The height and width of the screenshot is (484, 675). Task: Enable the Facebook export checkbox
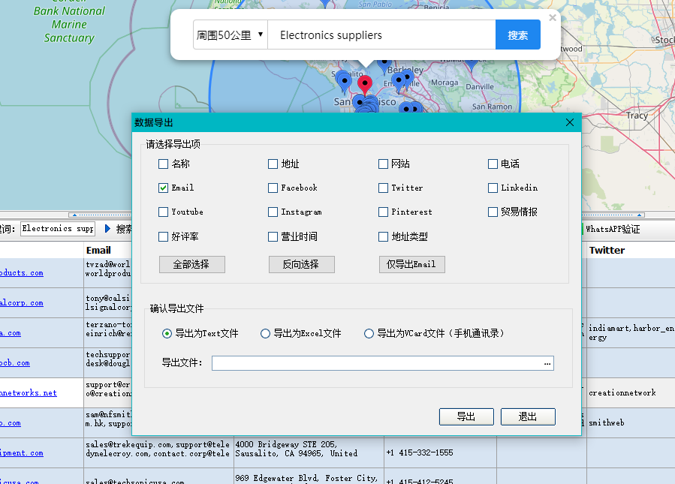pyautogui.click(x=273, y=188)
